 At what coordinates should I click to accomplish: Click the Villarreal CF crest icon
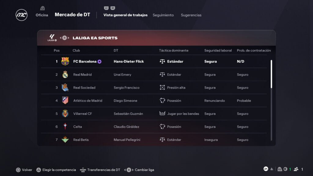point(65,114)
